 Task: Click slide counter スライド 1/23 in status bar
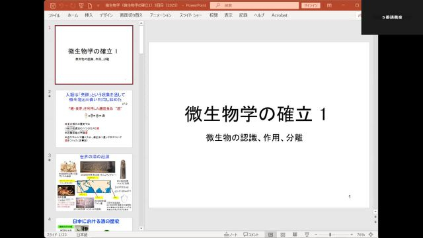(x=57, y=235)
